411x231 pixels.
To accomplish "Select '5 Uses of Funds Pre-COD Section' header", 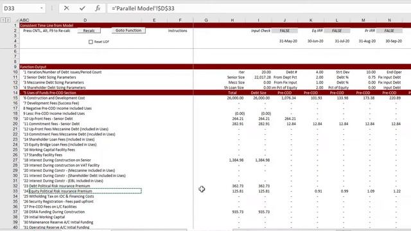I will (49, 92).
